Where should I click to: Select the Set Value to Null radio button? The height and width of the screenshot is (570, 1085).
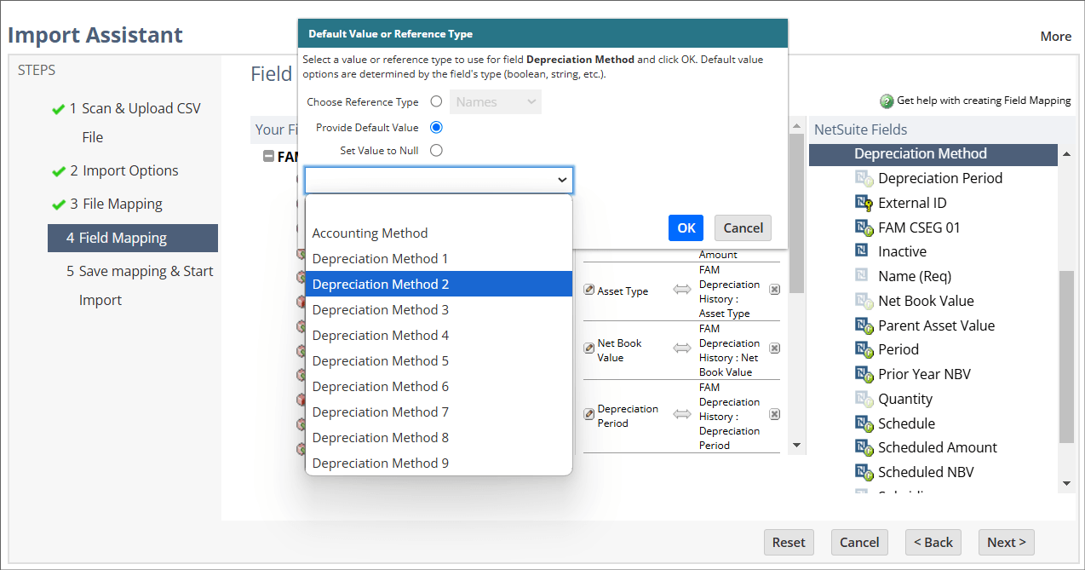pos(436,150)
